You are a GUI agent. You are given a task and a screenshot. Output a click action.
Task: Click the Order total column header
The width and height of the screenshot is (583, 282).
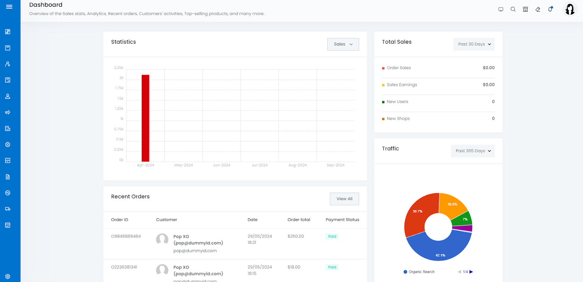click(x=299, y=220)
